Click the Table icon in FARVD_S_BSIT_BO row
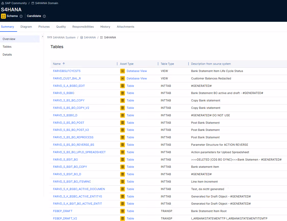The image size is (287, 221). (x=122, y=160)
